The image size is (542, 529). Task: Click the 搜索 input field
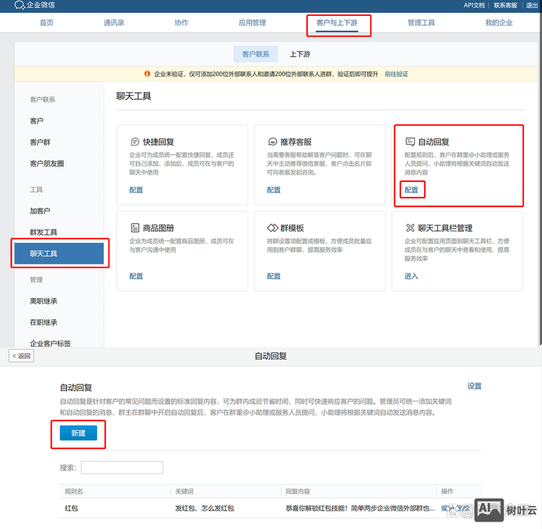[x=121, y=468]
